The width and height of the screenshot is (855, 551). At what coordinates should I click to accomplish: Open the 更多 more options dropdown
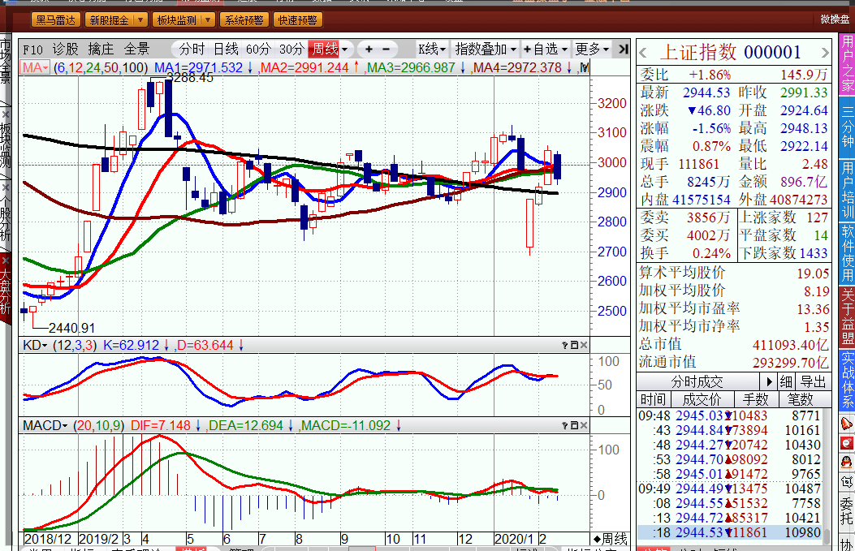(x=592, y=50)
